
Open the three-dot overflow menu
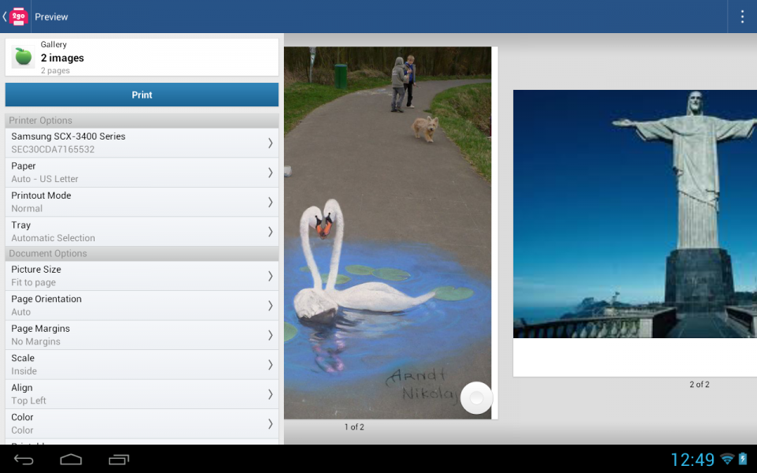(741, 17)
